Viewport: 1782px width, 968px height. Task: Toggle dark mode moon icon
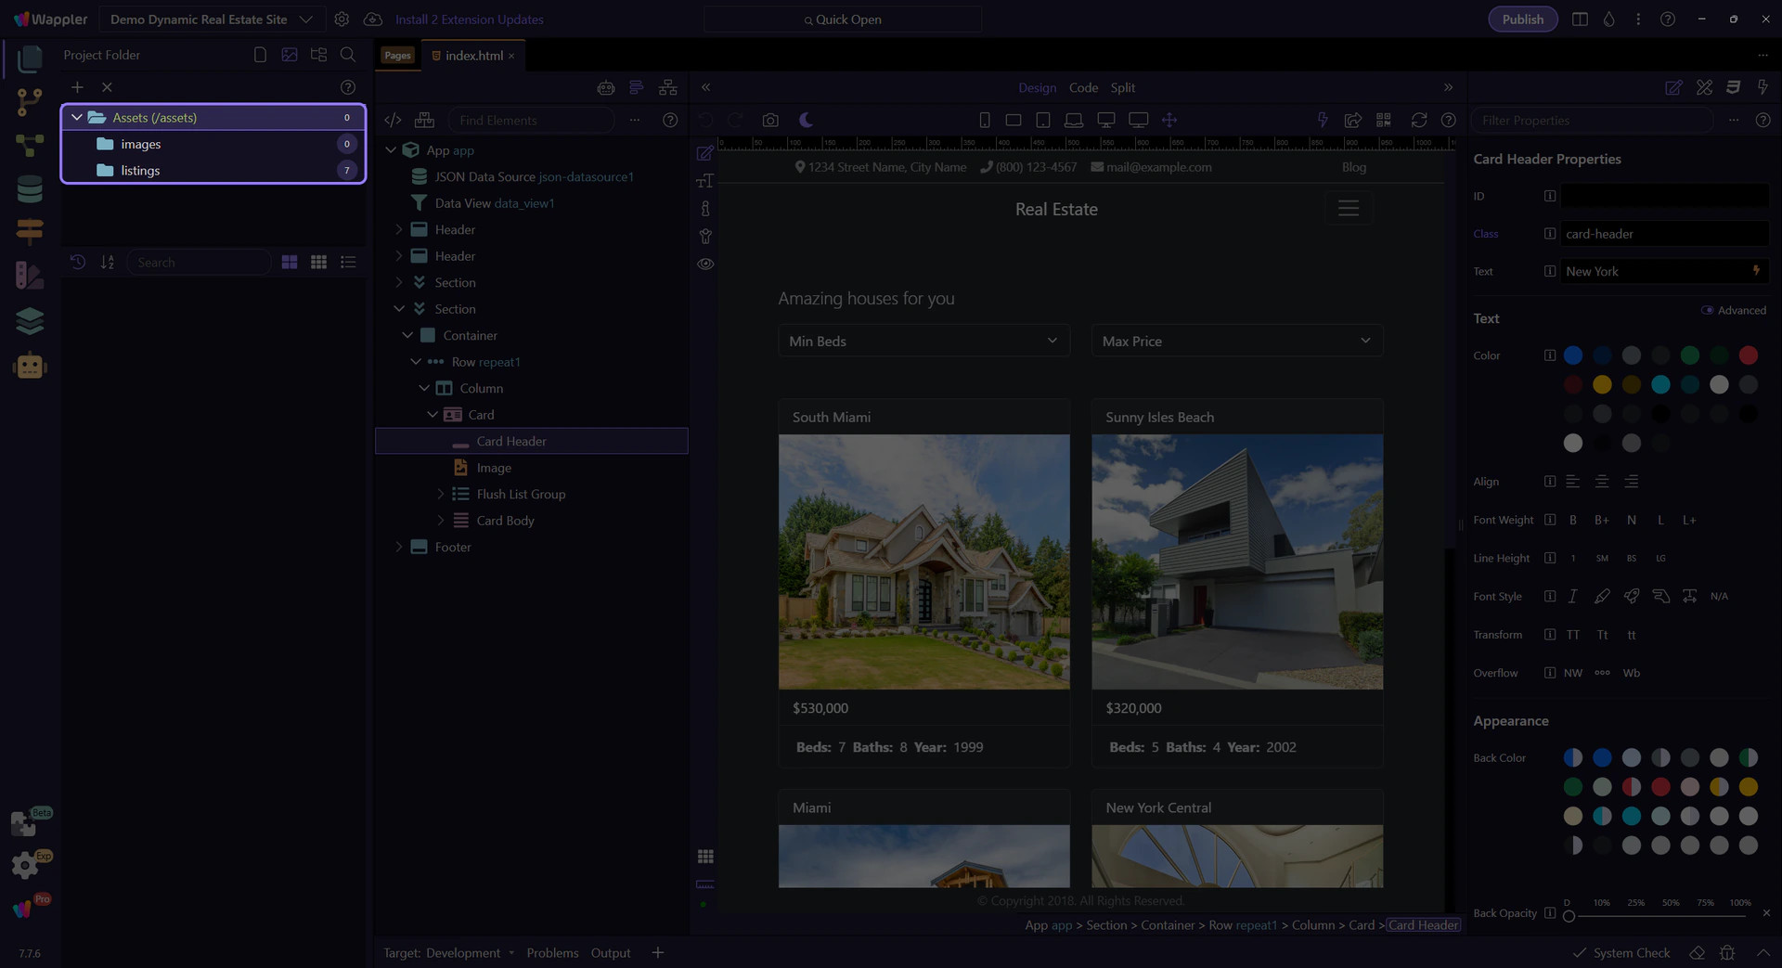806,121
